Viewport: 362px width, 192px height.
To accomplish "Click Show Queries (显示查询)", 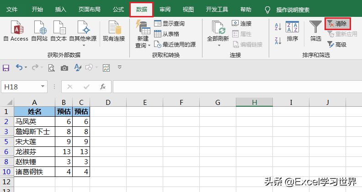I will (170, 24).
